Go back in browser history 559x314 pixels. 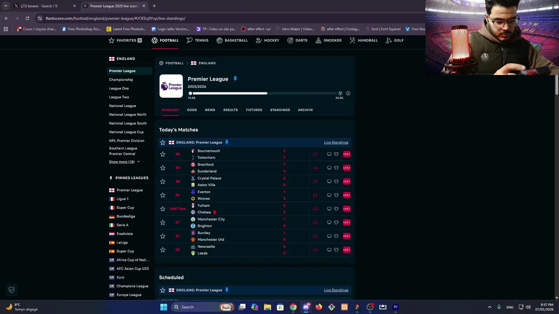click(6, 18)
